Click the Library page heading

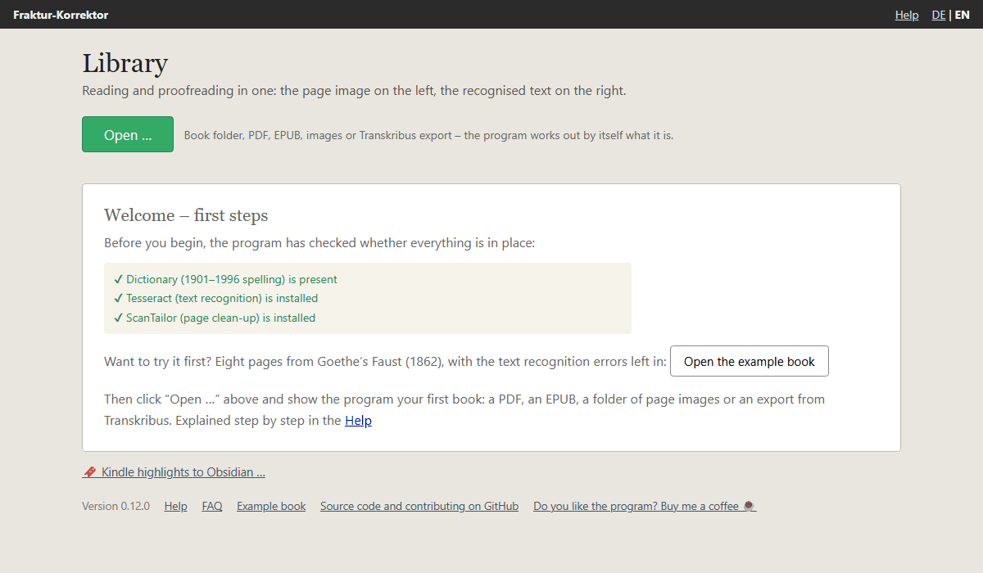[x=125, y=64]
